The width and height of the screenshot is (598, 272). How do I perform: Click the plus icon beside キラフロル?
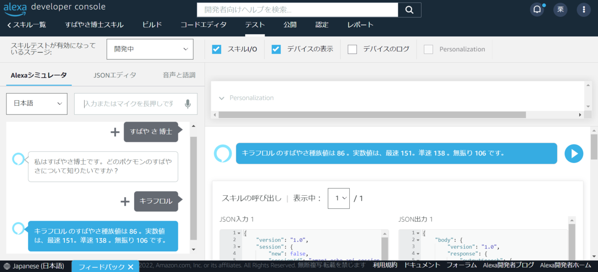click(125, 202)
